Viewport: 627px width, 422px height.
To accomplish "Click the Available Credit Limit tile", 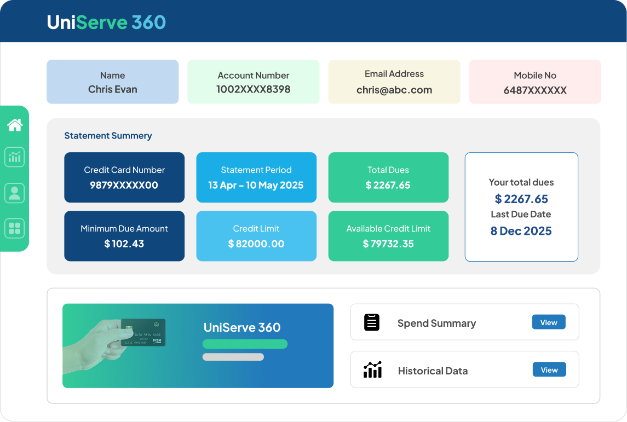I will (x=388, y=236).
